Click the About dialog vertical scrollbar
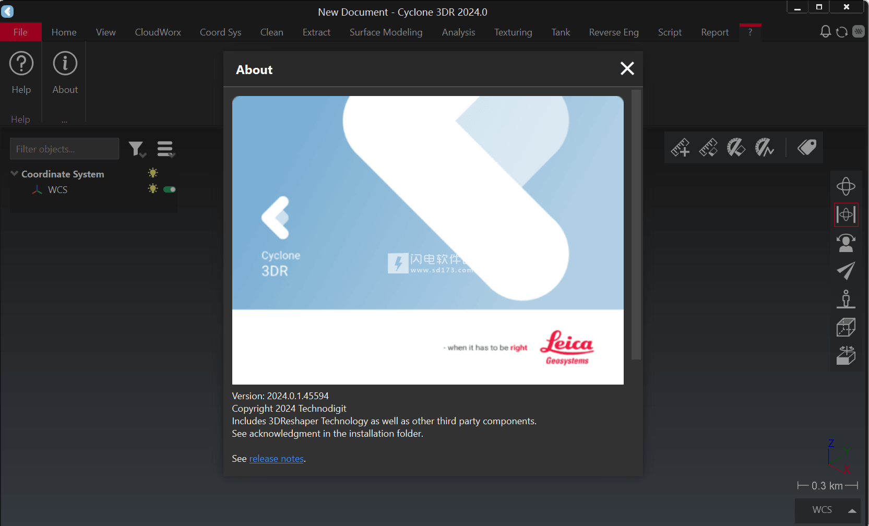869x526 pixels. [636, 224]
